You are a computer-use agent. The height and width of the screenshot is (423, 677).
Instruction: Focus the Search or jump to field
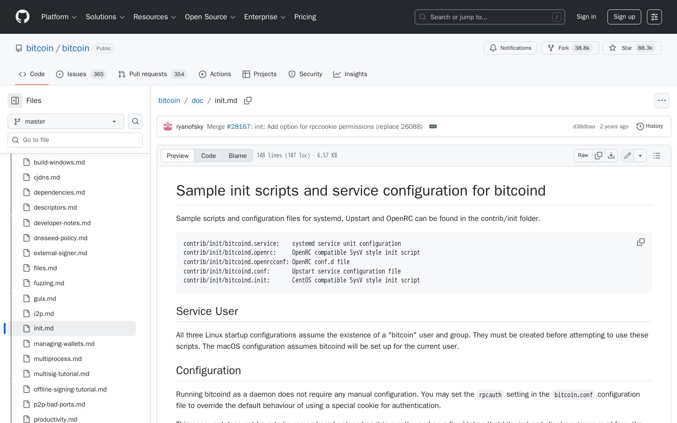coord(490,17)
